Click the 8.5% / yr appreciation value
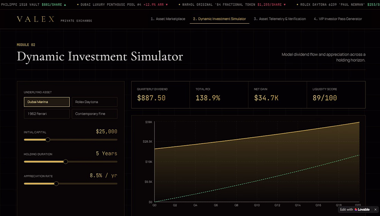The height and width of the screenshot is (216, 380). (x=104, y=175)
